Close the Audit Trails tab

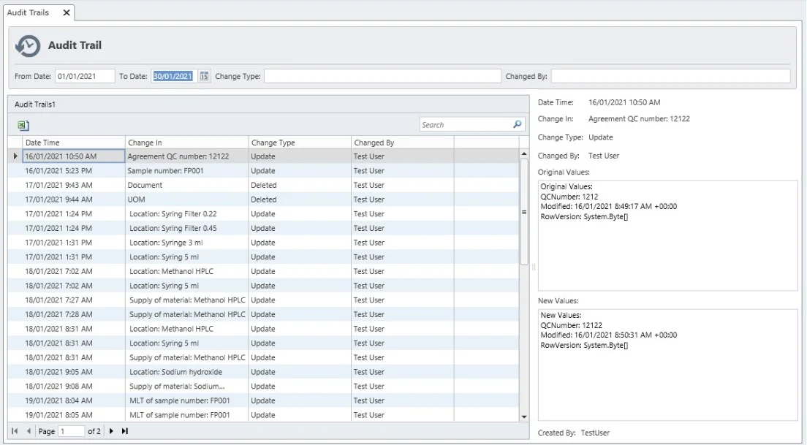tap(66, 13)
